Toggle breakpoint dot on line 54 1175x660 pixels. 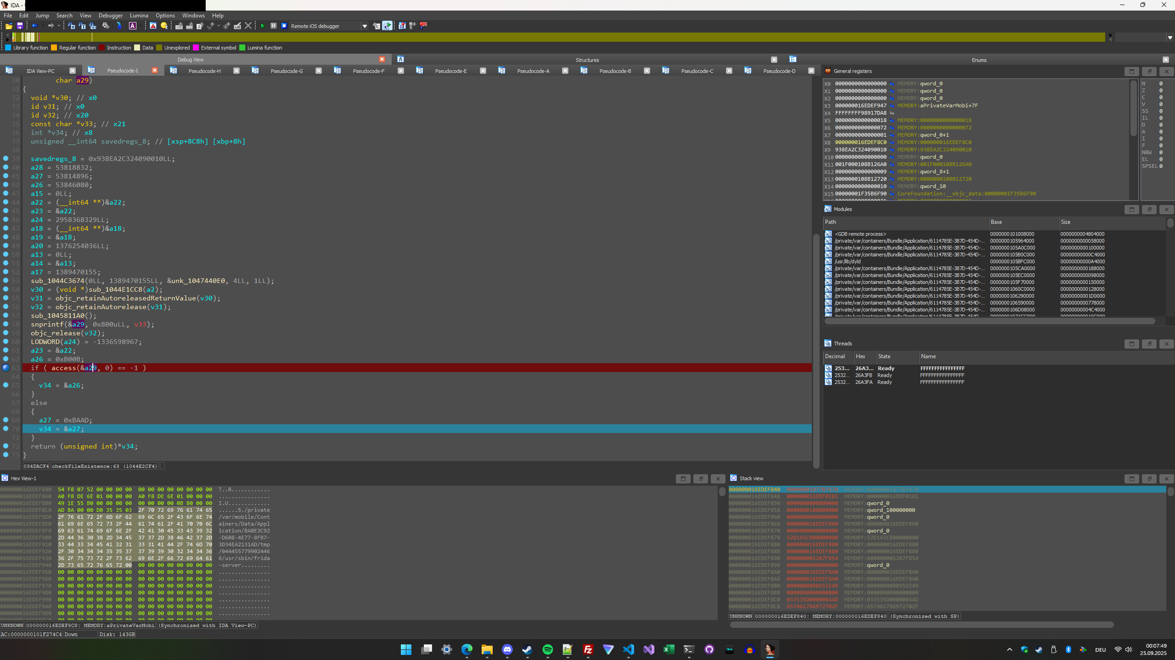click(6, 289)
